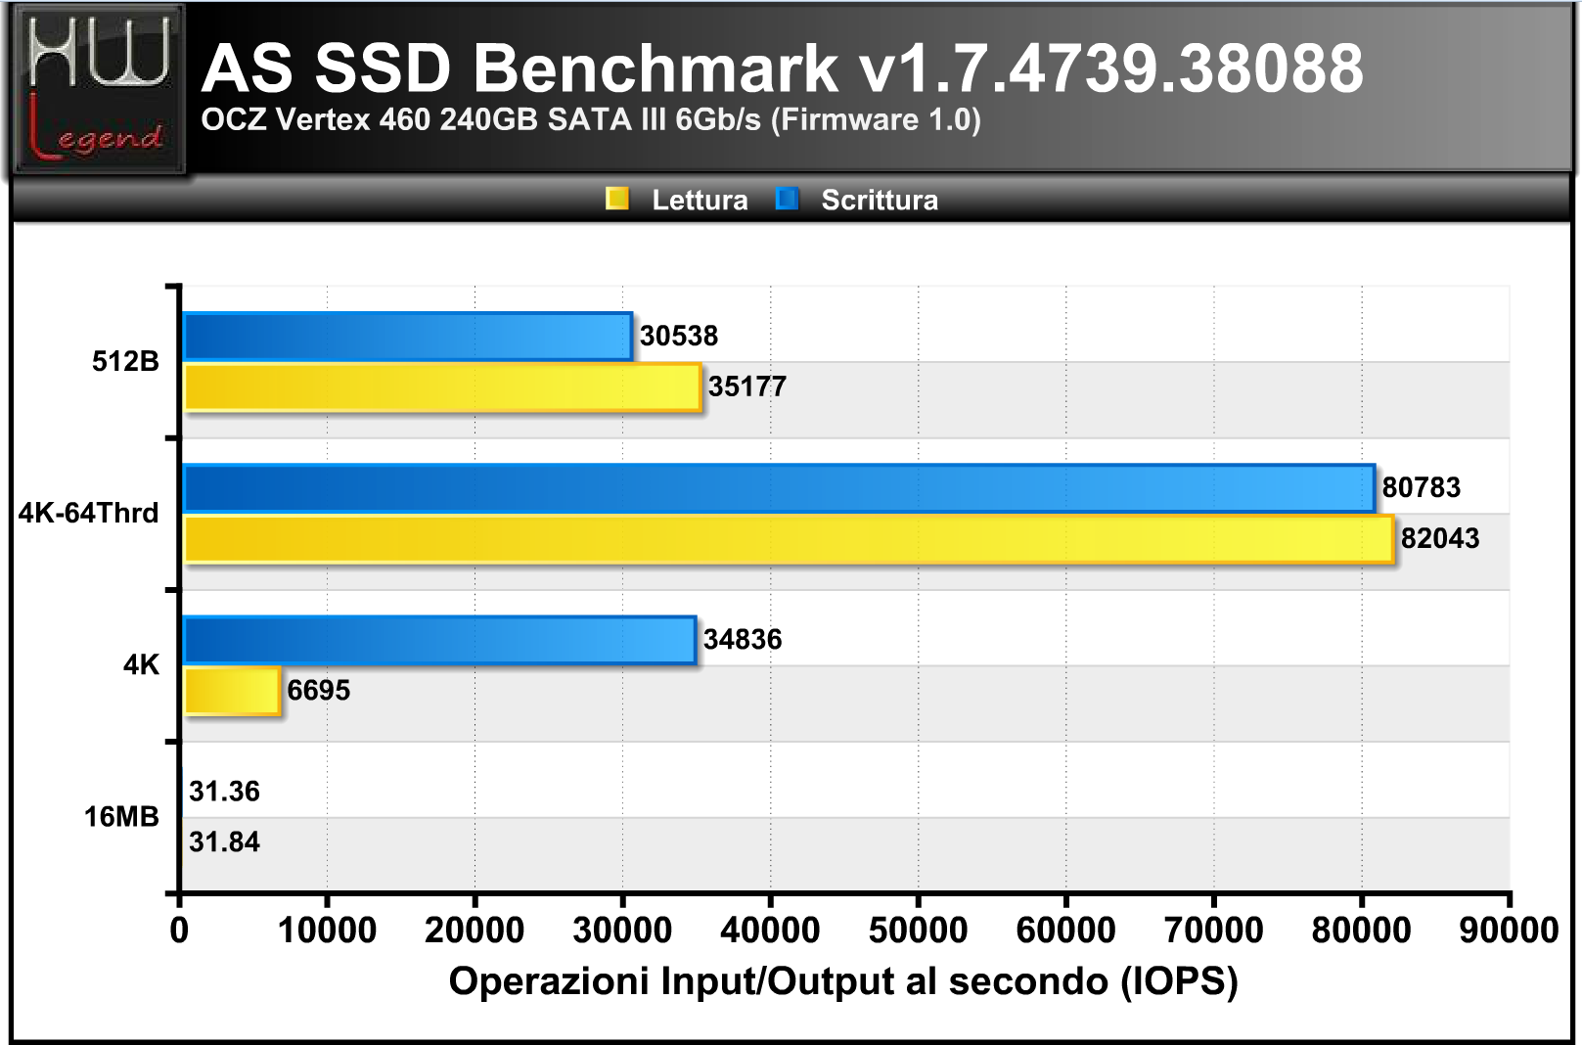Click the value label 82043
The height and width of the screenshot is (1045, 1582).
tap(1440, 538)
